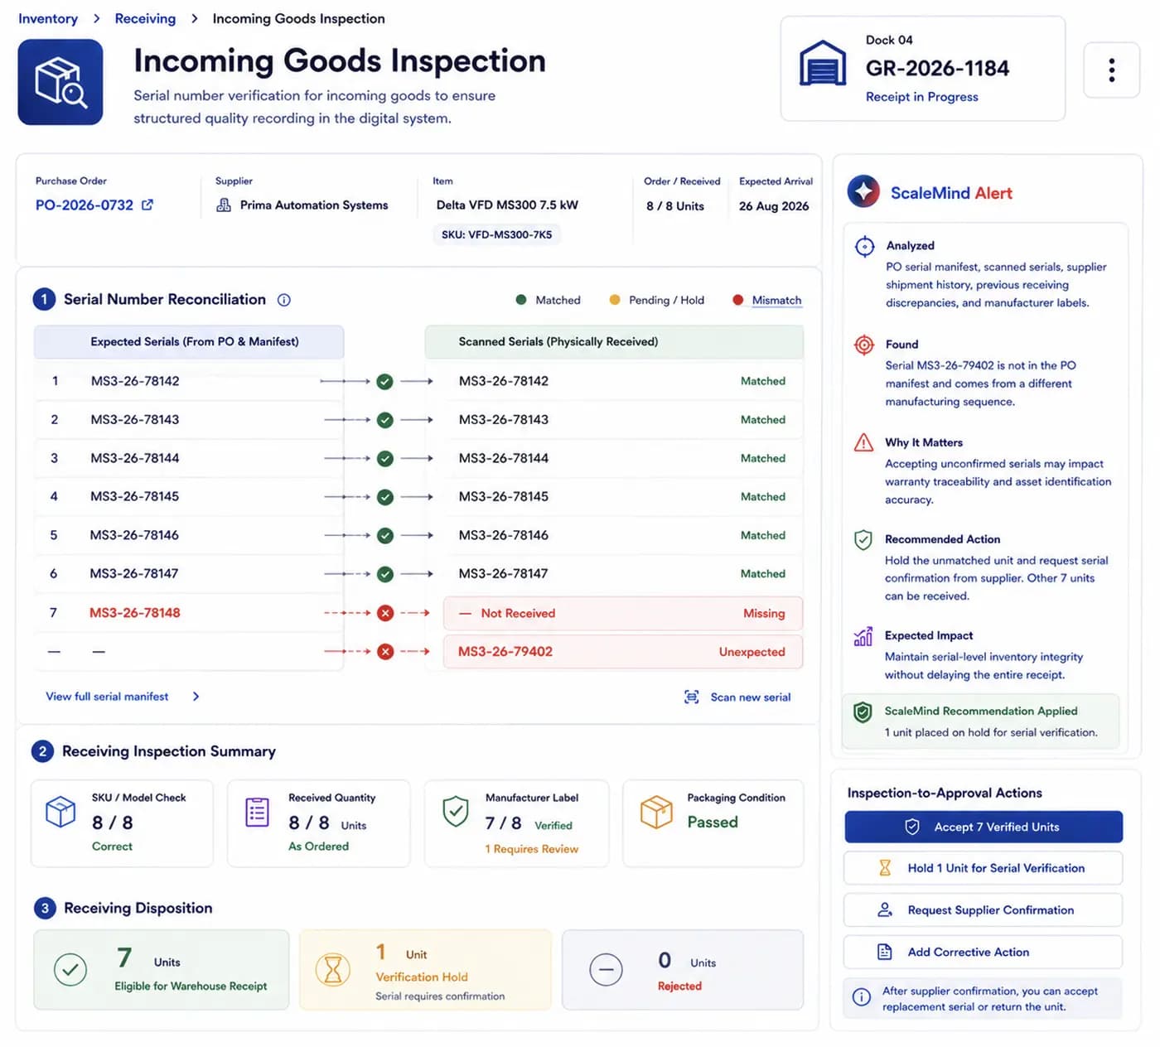Viewport: 1160px width, 1047px height.
Task: Go to Inventory breadcrumb
Action: point(48,18)
